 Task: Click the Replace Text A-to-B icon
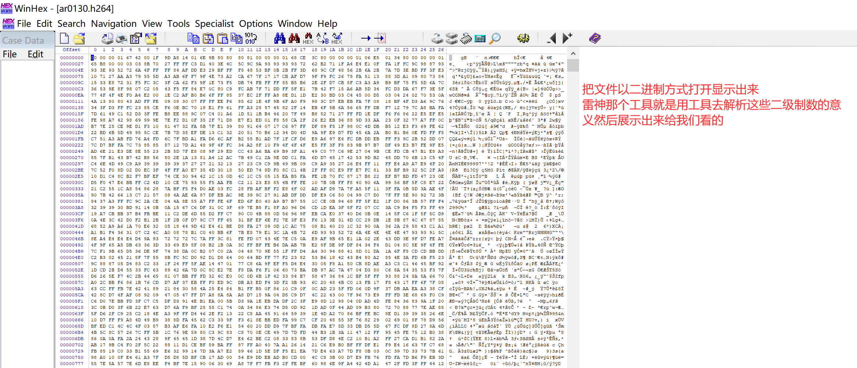pos(323,38)
